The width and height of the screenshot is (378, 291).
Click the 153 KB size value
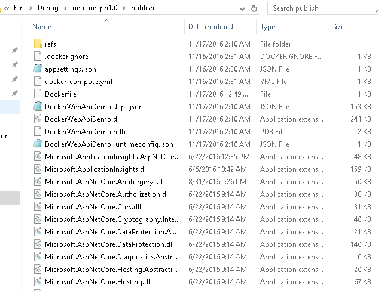click(361, 107)
